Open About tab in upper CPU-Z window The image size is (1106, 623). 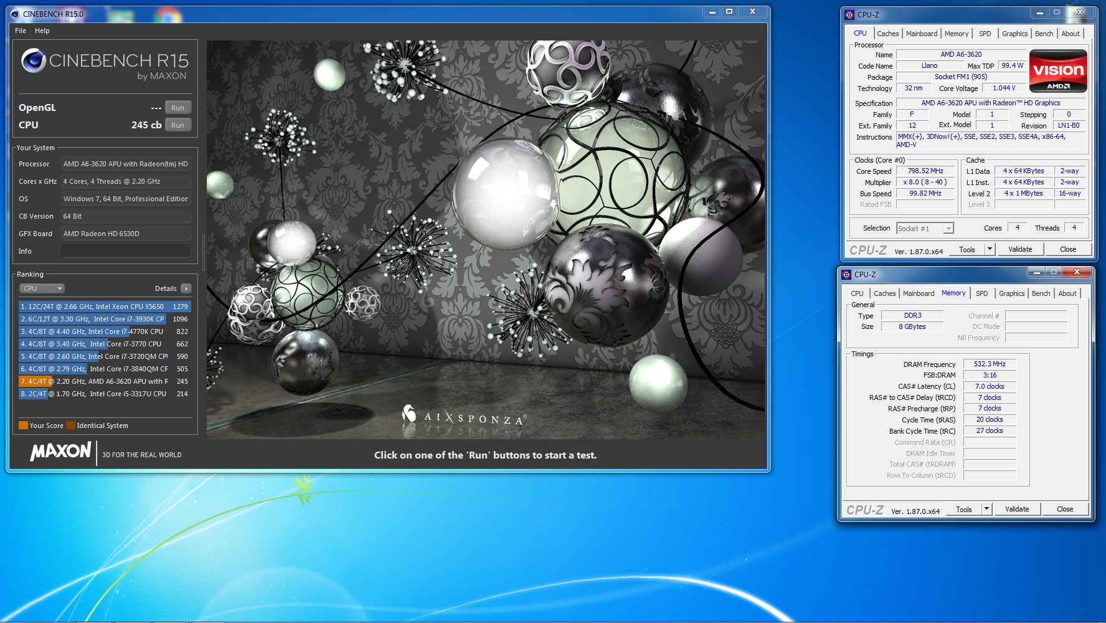[1071, 34]
